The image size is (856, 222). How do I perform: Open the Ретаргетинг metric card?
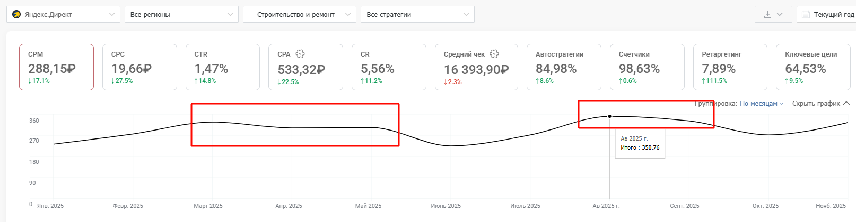pyautogui.click(x=730, y=67)
